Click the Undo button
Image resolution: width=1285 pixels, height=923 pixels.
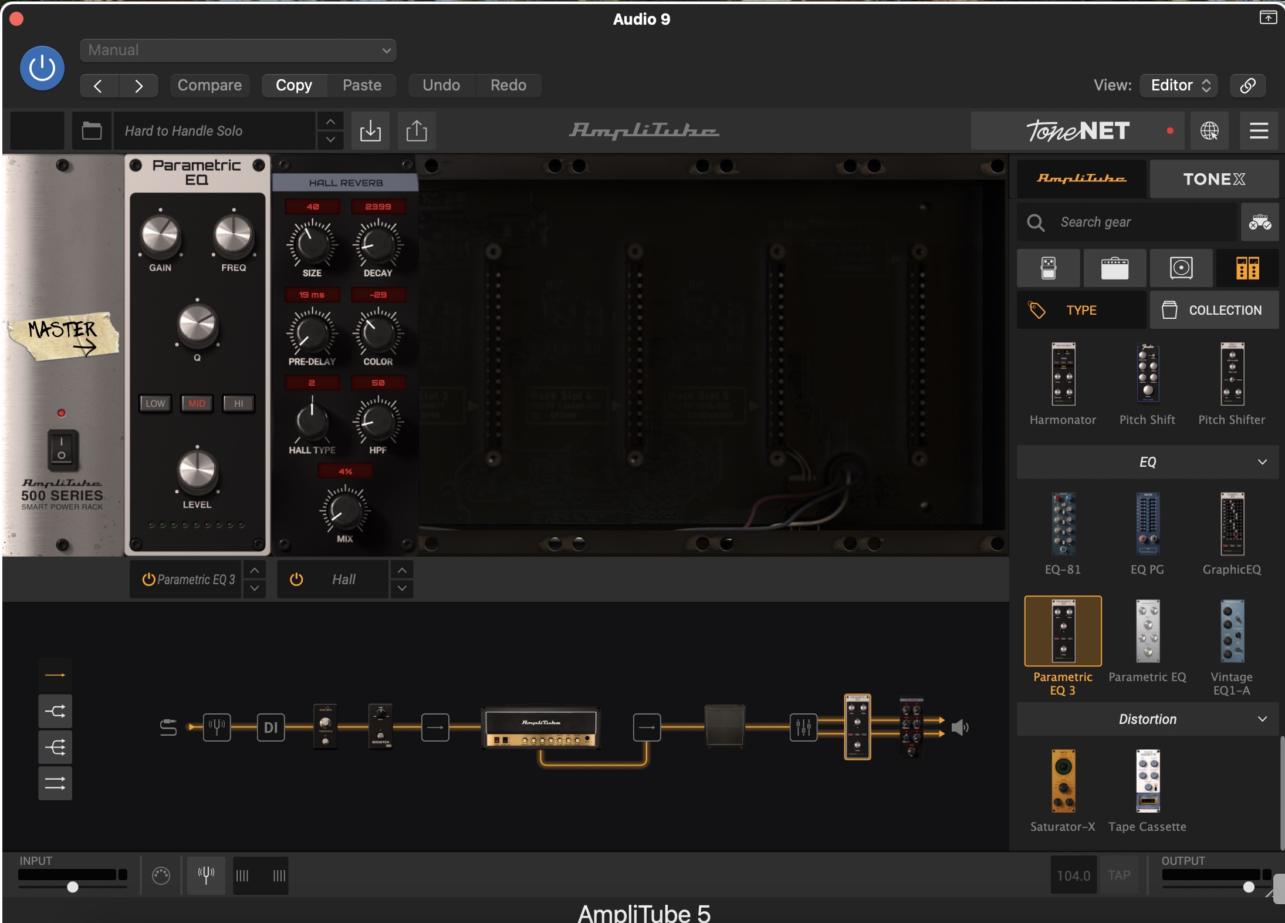pos(441,86)
